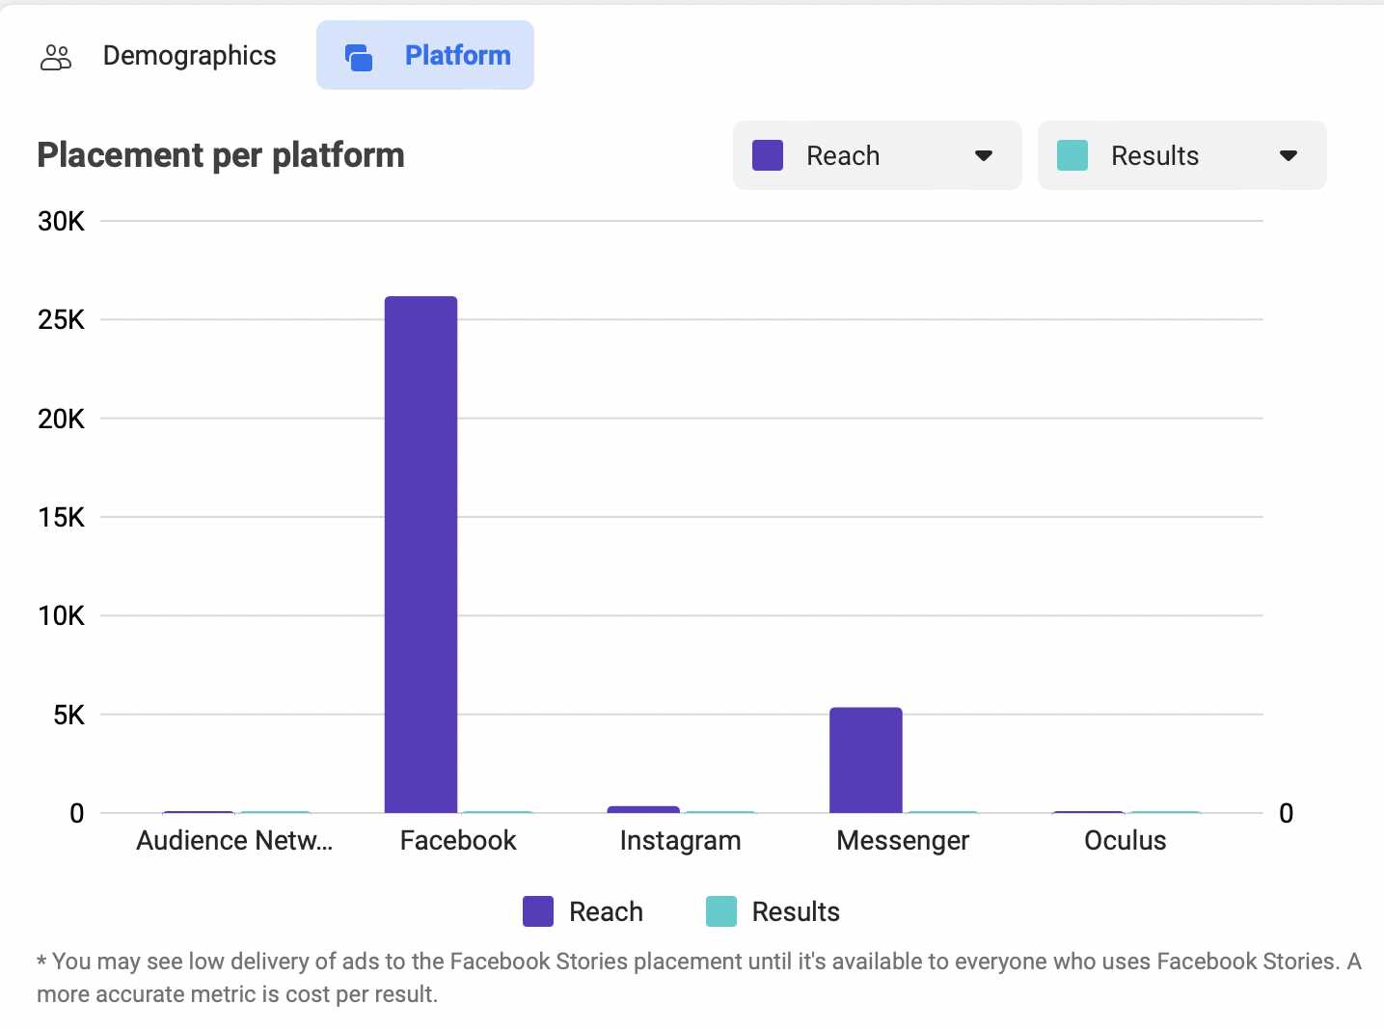Click the Reach dropdown arrow

pos(983,155)
